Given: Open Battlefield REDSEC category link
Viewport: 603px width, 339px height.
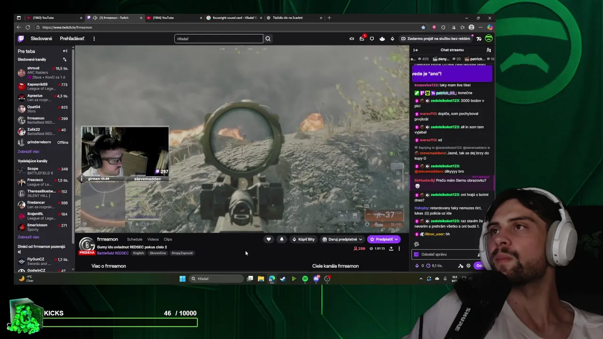Looking at the screenshot, I should (x=113, y=253).
